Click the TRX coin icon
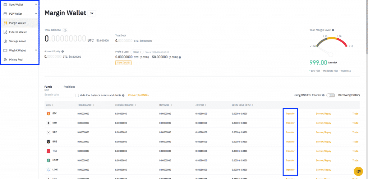 (x=49, y=151)
